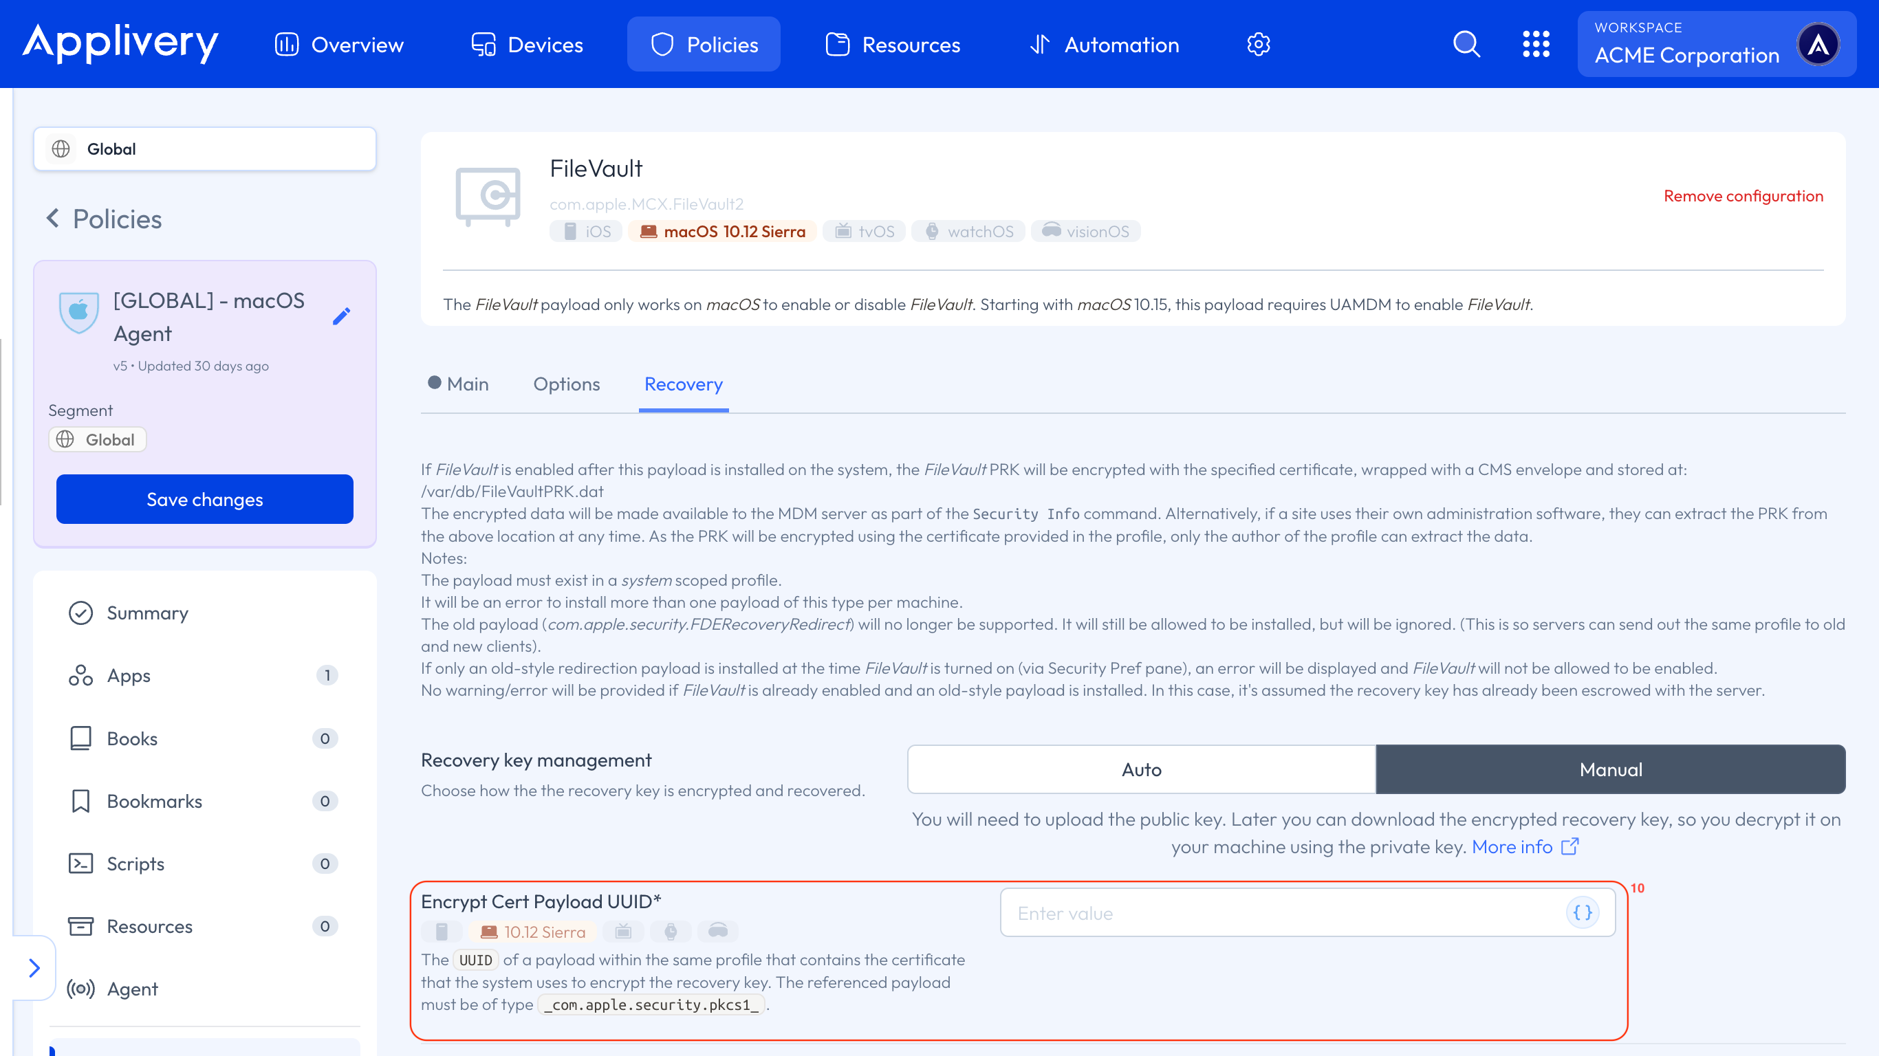Select Manual recovery key management

[1611, 769]
